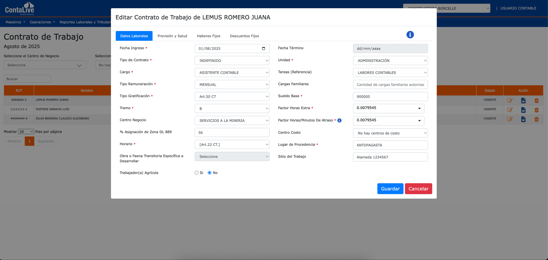Switch to the Previsión y Salud tab
The height and width of the screenshot is (260, 548).
coord(172,36)
